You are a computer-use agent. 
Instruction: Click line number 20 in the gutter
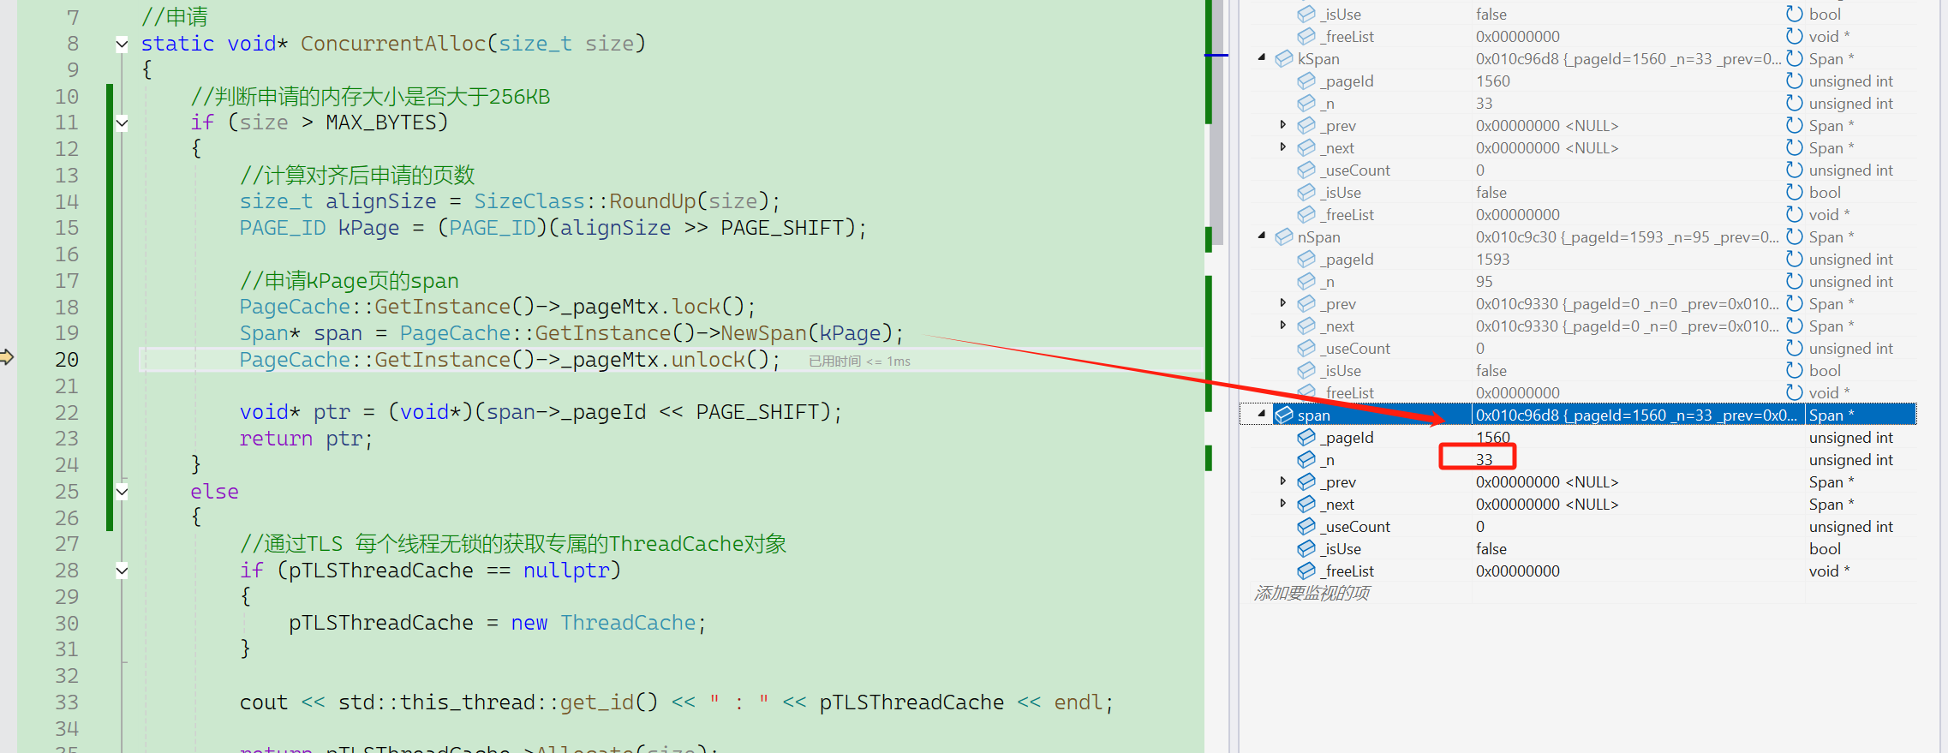(67, 360)
